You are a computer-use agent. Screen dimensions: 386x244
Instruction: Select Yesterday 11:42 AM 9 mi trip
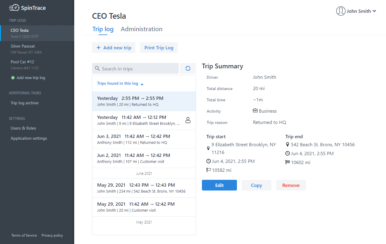click(144, 120)
